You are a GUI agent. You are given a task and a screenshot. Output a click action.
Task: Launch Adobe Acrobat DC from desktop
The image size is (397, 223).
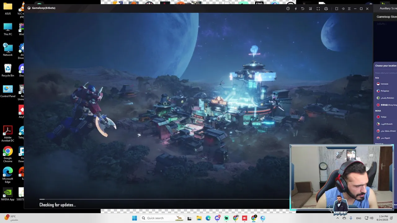(x=8, y=134)
